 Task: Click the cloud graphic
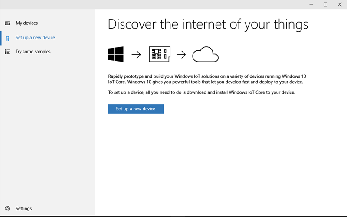coord(205,55)
